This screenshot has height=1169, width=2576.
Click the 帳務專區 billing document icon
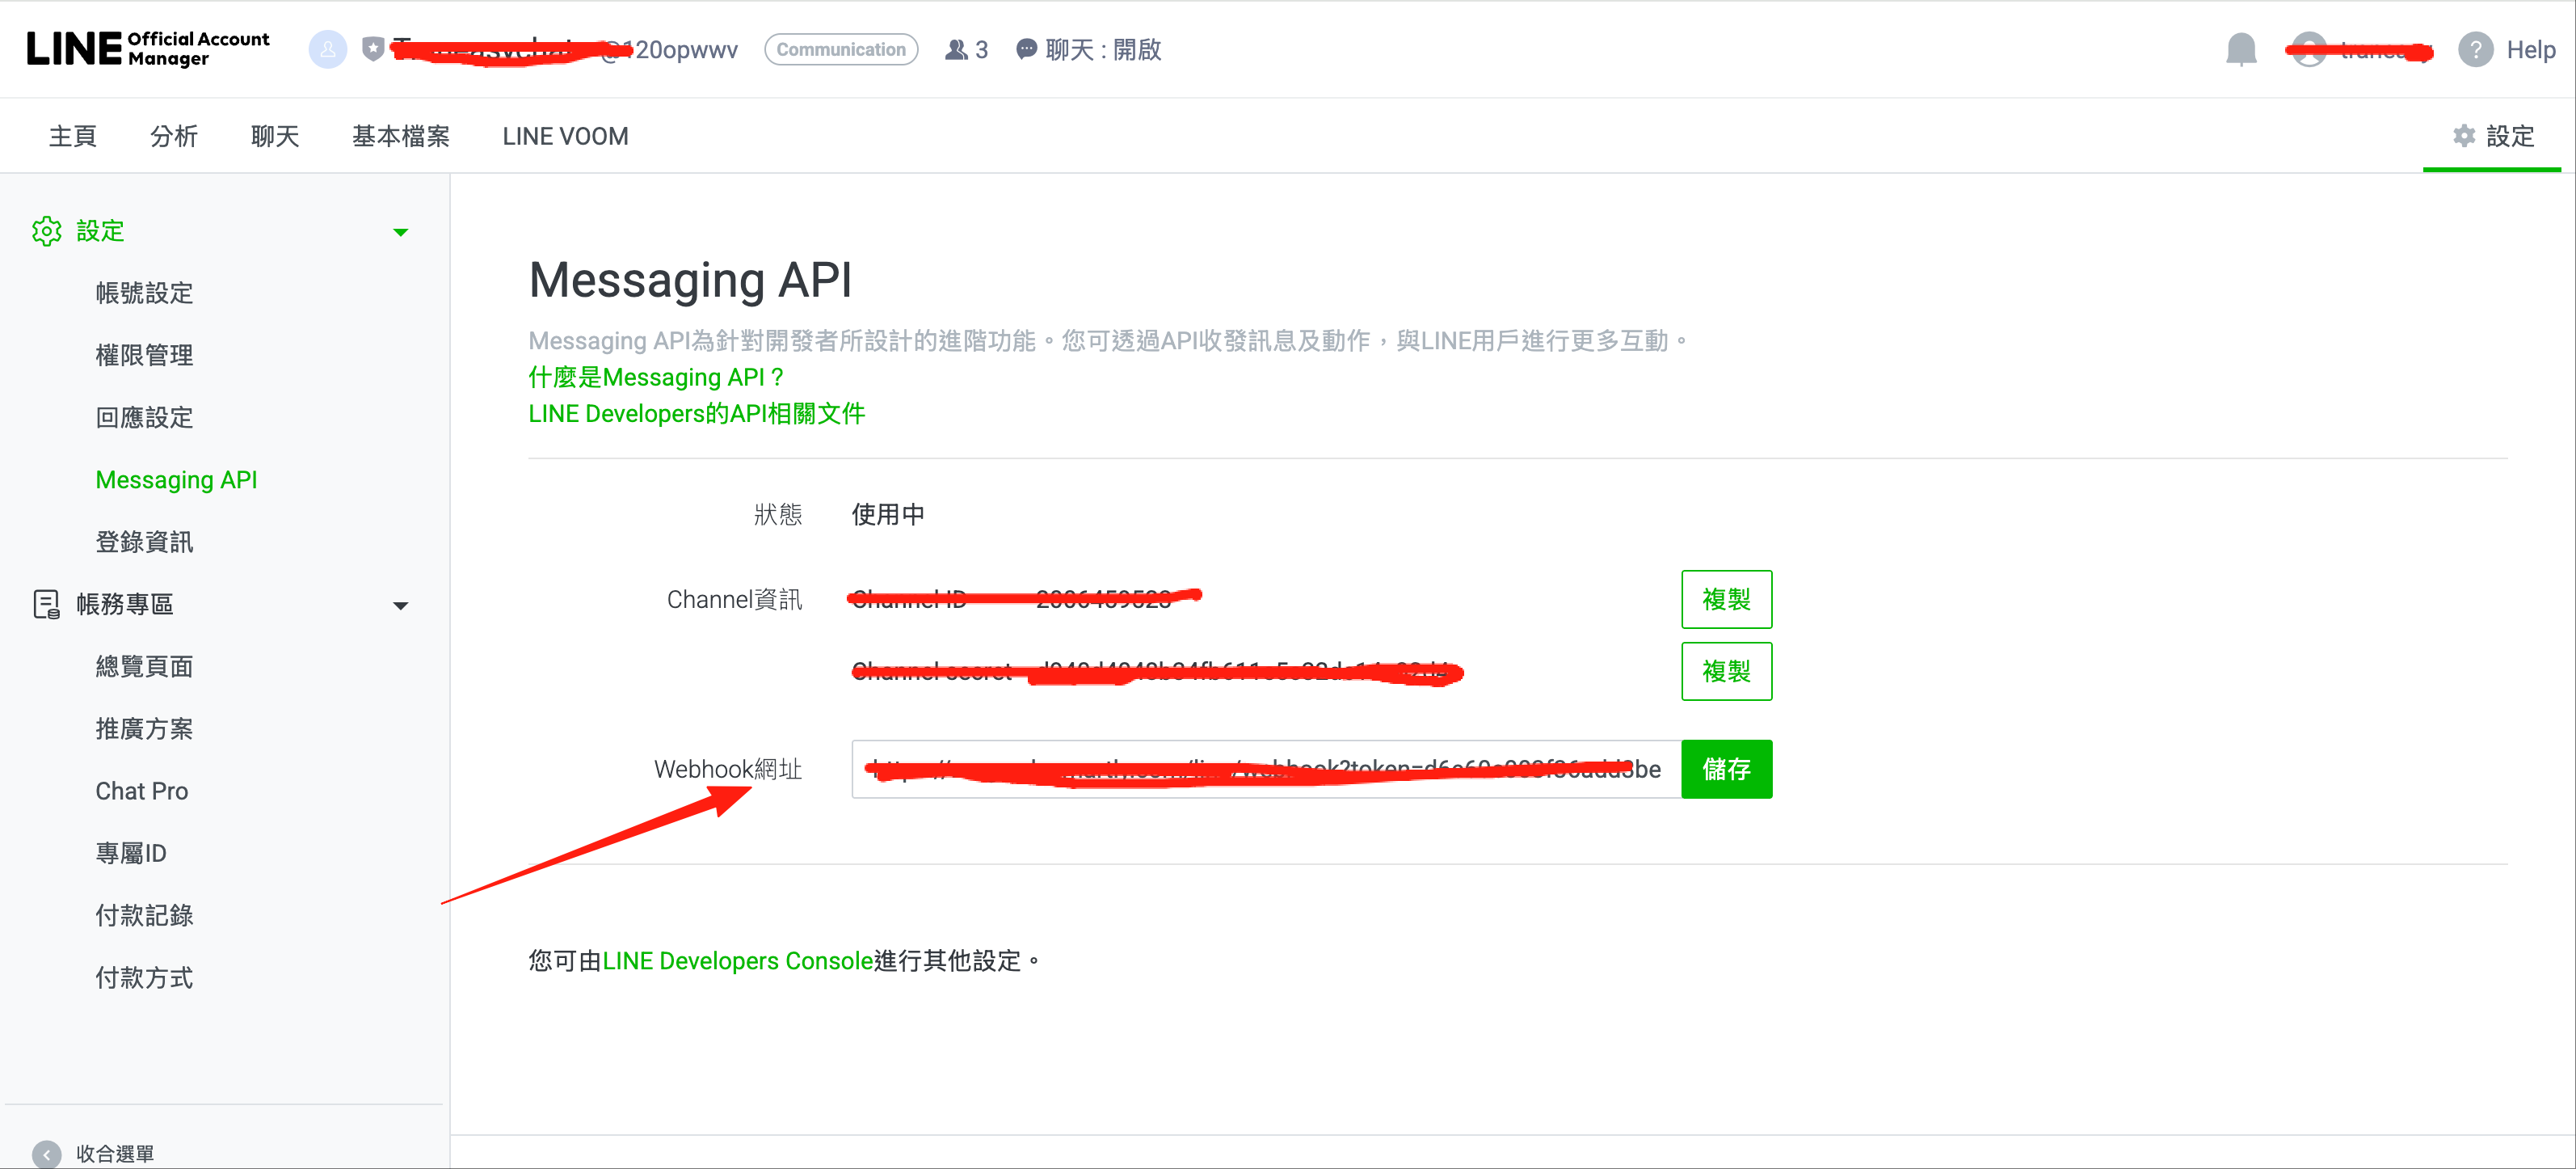pyautogui.click(x=46, y=605)
